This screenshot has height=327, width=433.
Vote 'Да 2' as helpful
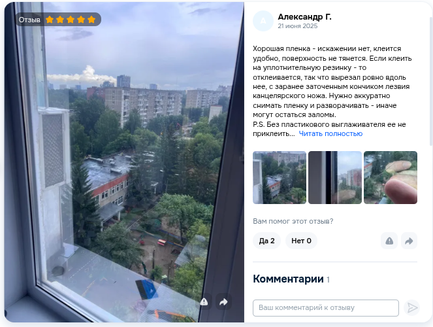point(266,241)
